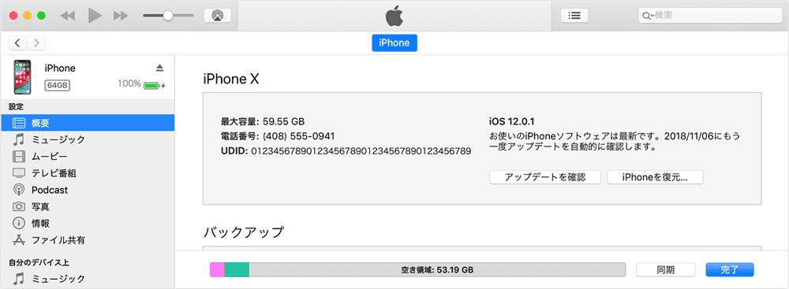Eject the iPhone device

pos(159,68)
